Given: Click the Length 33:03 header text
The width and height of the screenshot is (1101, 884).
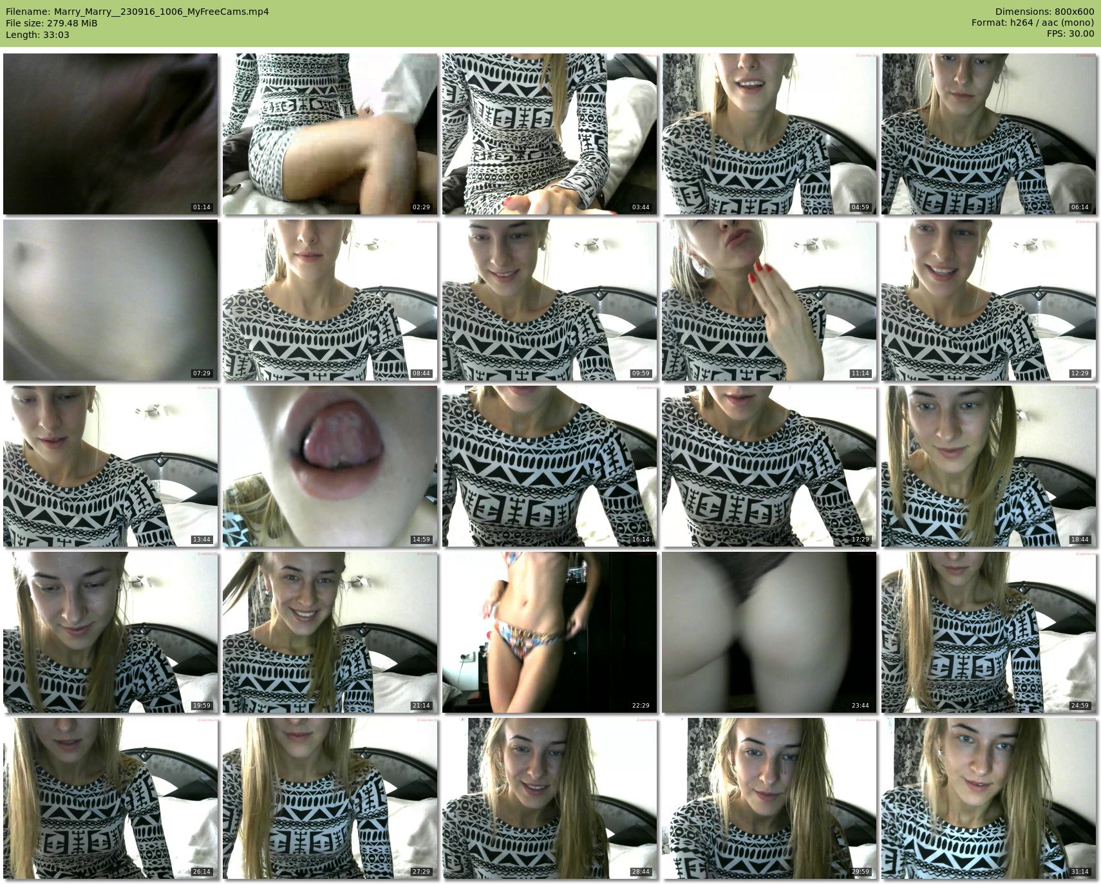Looking at the screenshot, I should (37, 35).
